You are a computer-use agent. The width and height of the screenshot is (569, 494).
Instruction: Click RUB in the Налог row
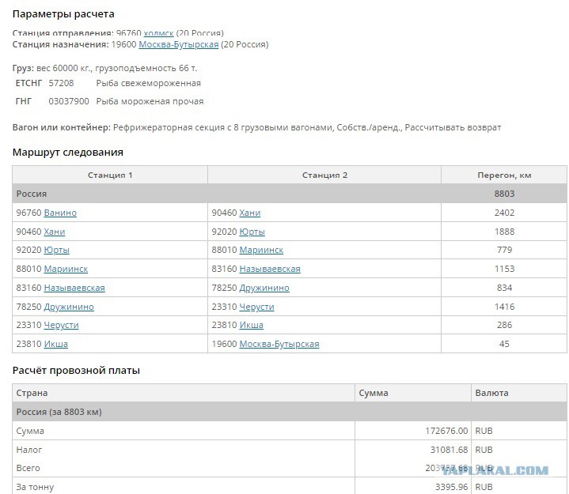(x=484, y=450)
